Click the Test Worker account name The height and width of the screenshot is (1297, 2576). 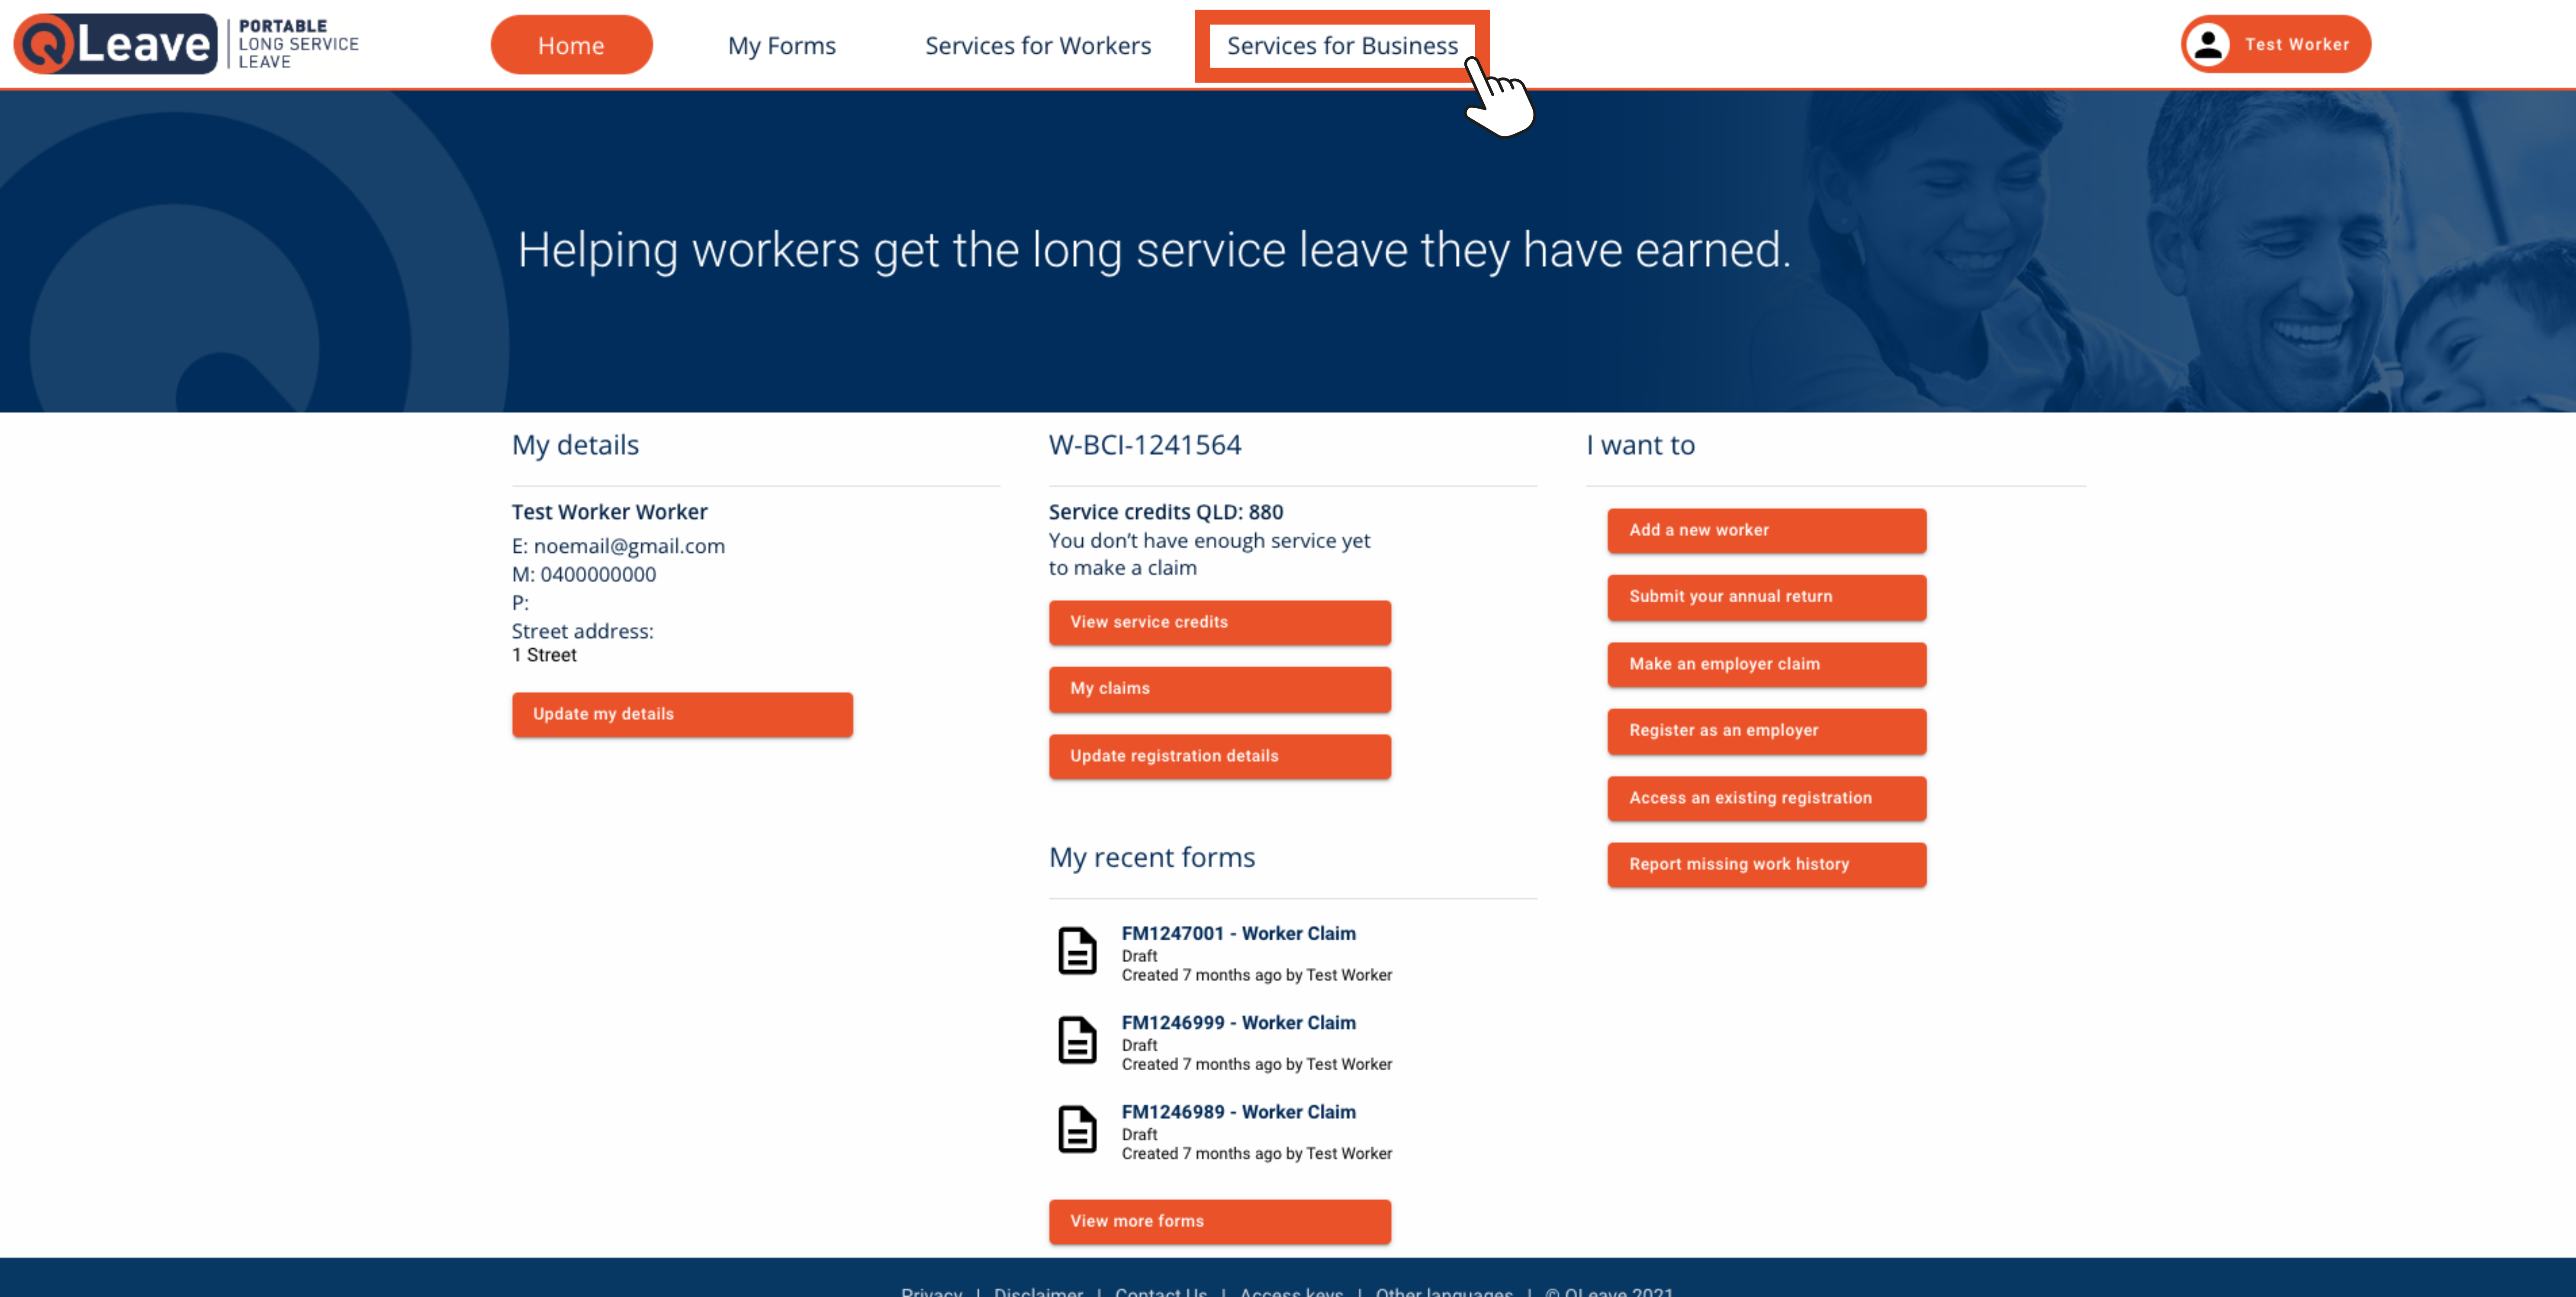2297,44
